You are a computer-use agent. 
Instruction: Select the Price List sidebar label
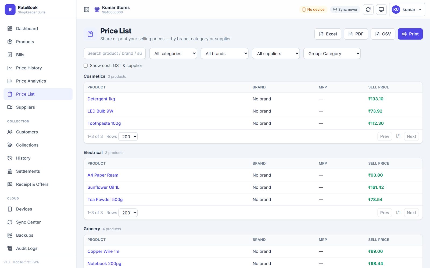tap(25, 94)
